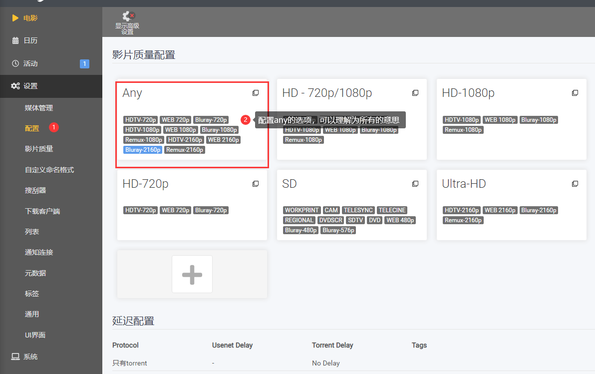Screen dimensions: 595x374
Task: Clone the HD - 720p/1080p profile
Action: [x=415, y=93]
